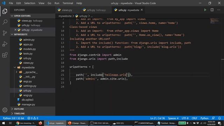Switch to Chrome Live streaming taskbar item

pos(26,123)
